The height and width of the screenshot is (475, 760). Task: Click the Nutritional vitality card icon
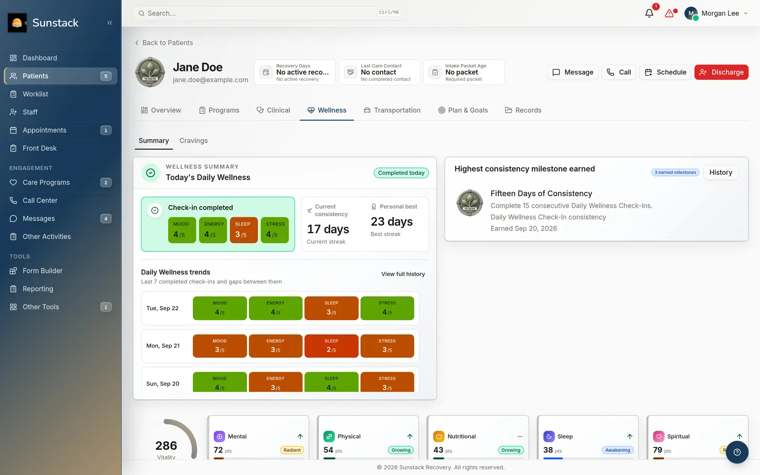(439, 437)
